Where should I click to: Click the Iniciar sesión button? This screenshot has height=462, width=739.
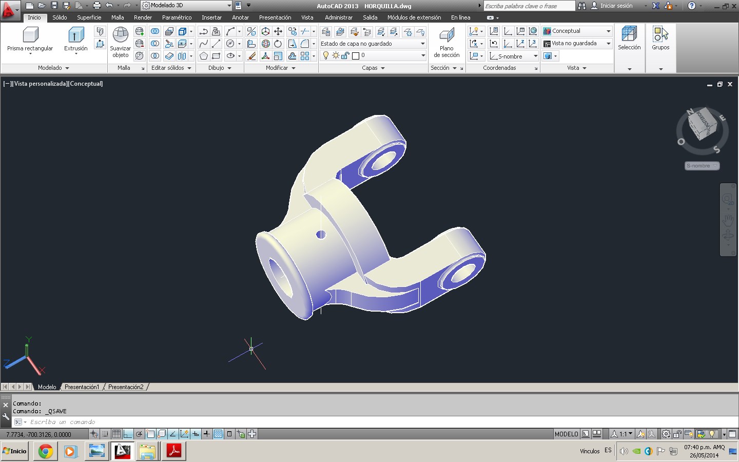coord(616,6)
